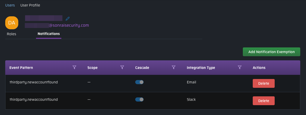Switch to the Roles tab
Viewport: 306px width, 115px height.
11,34
